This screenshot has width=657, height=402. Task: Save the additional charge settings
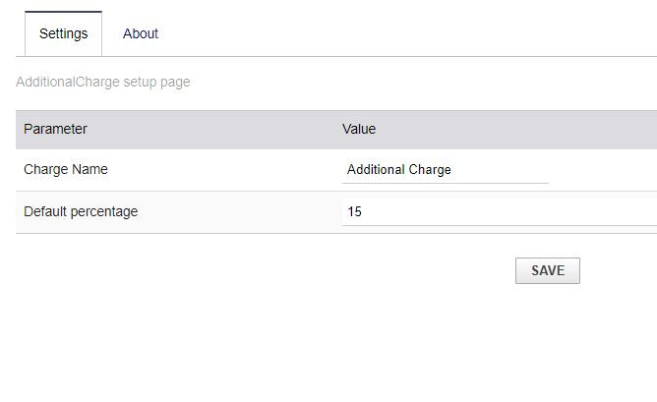coord(547,270)
